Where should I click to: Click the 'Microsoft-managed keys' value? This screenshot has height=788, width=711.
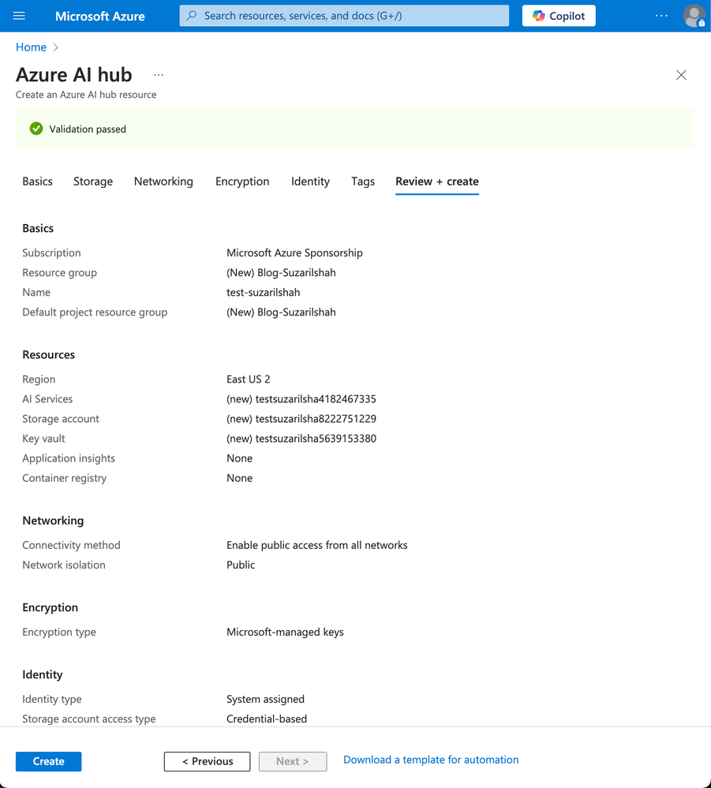[285, 632]
